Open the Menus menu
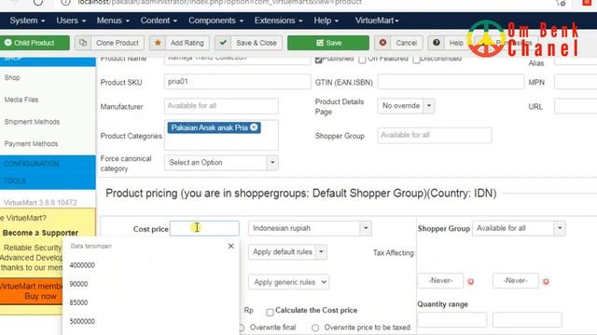Viewport: 597px width, 335px height. (x=113, y=20)
